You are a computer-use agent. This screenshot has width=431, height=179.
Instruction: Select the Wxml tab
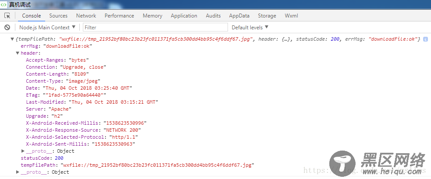point(292,16)
